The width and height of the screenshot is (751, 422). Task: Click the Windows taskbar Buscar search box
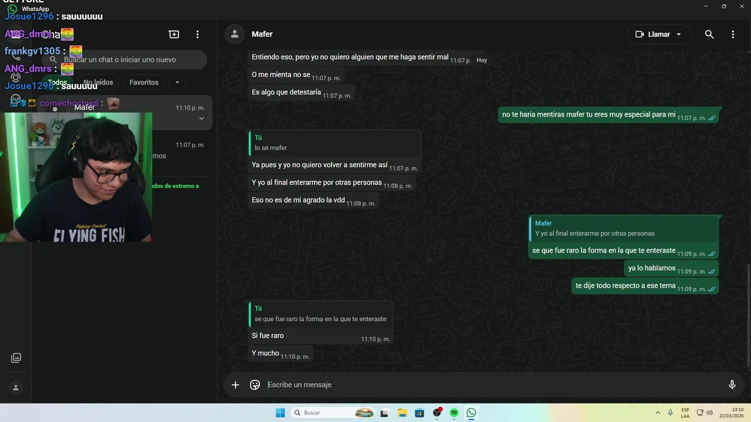(x=333, y=413)
